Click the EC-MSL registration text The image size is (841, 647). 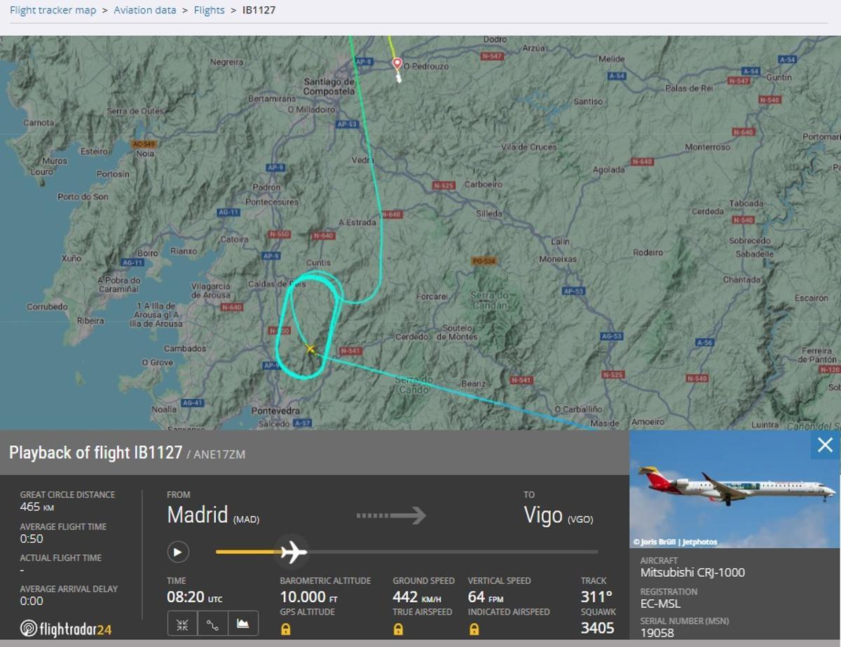pyautogui.click(x=660, y=604)
